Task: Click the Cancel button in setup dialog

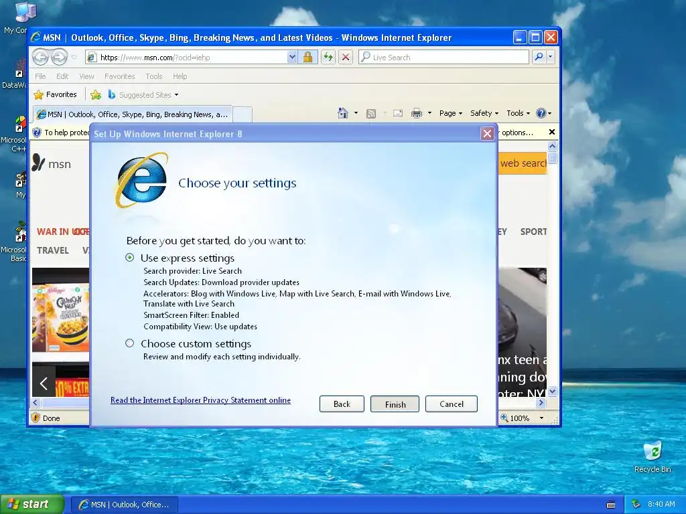Action: coord(452,404)
